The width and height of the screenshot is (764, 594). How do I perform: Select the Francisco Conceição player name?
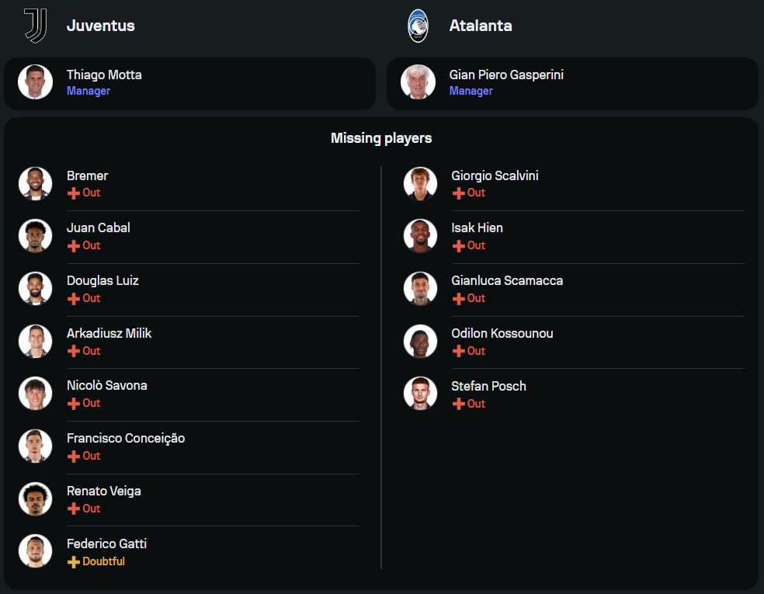(x=126, y=438)
